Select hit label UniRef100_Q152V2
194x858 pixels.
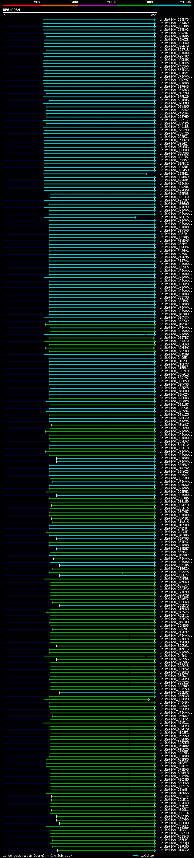point(174,763)
